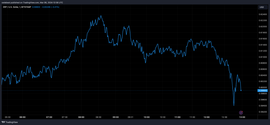Image resolution: width=270 pixels, height=125 pixels.
Task: Click the 07:00 time axis label
Action: coord(49,117)
